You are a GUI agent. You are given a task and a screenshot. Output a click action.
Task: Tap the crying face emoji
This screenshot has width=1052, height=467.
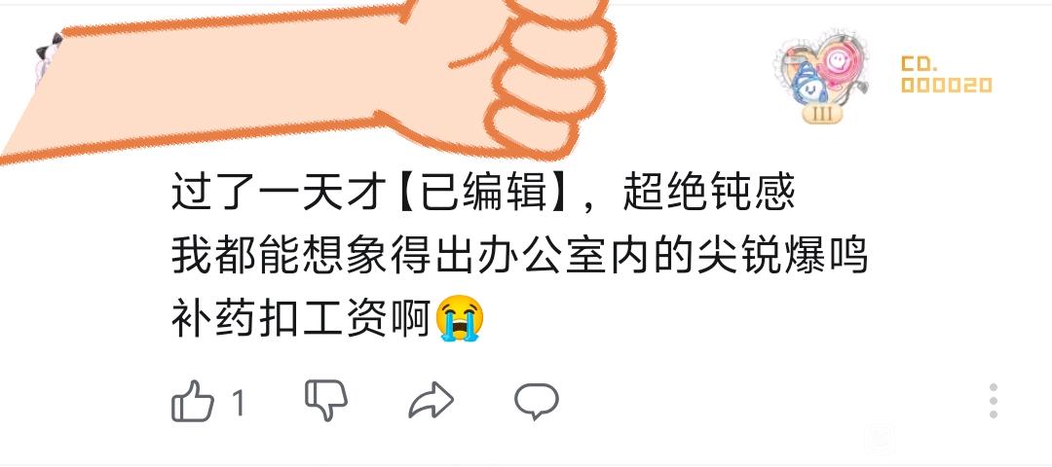(460, 317)
